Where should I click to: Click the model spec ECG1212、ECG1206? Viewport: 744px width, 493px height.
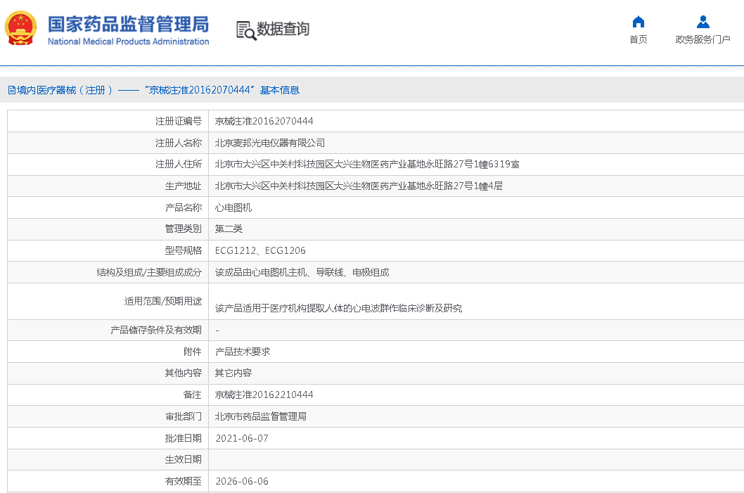(x=260, y=251)
